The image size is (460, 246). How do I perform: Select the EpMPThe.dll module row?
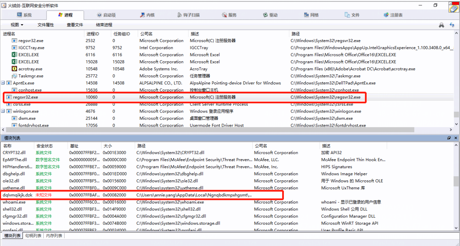pos(226,160)
